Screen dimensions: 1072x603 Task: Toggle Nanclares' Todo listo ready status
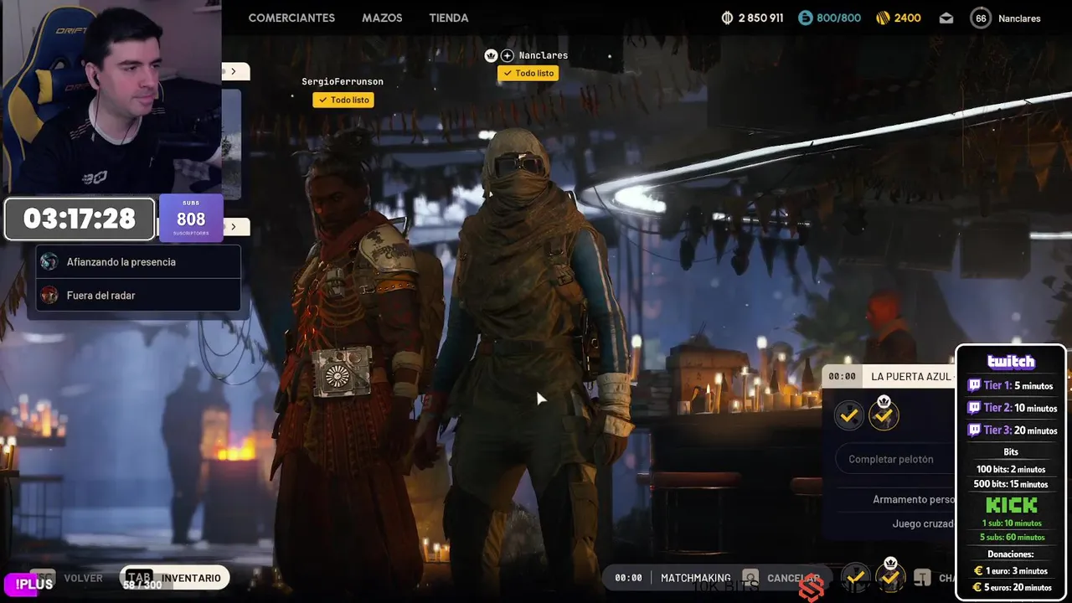pyautogui.click(x=528, y=73)
